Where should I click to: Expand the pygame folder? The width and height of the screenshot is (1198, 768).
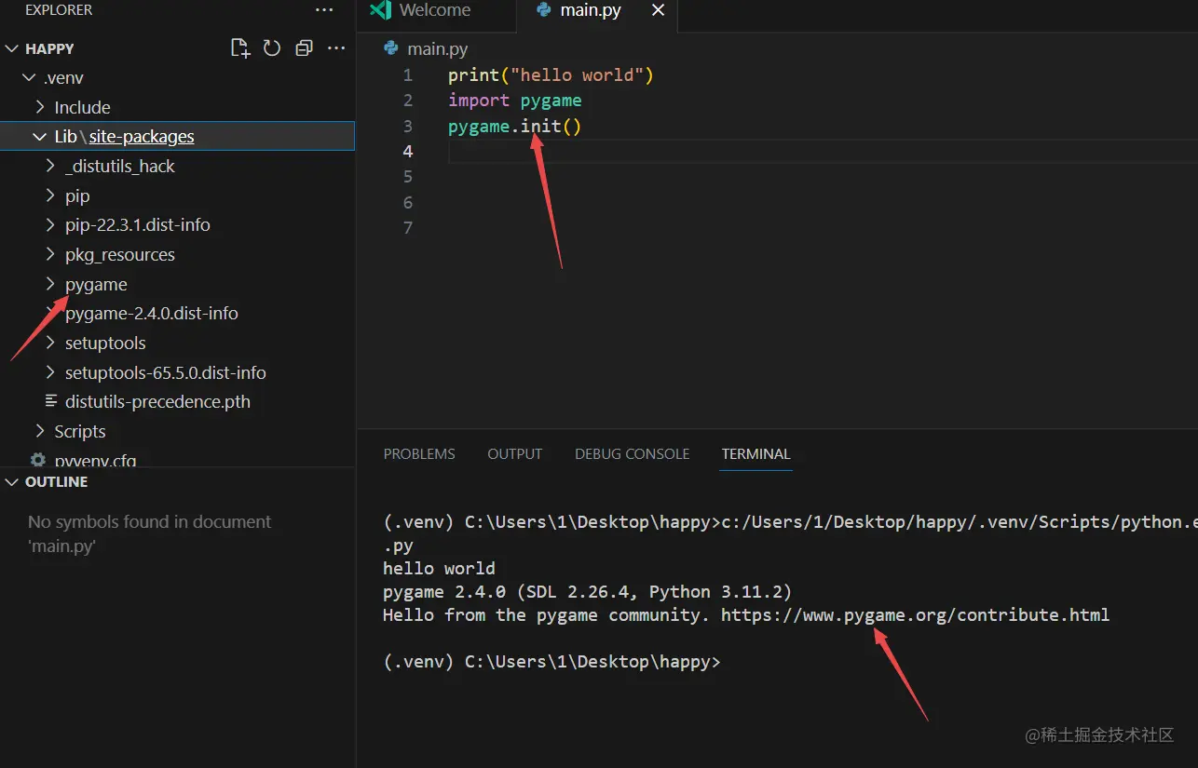(x=51, y=284)
